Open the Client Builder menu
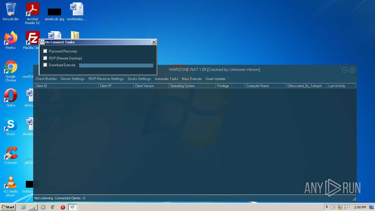Viewport: 375px width, 211px height. click(x=46, y=79)
